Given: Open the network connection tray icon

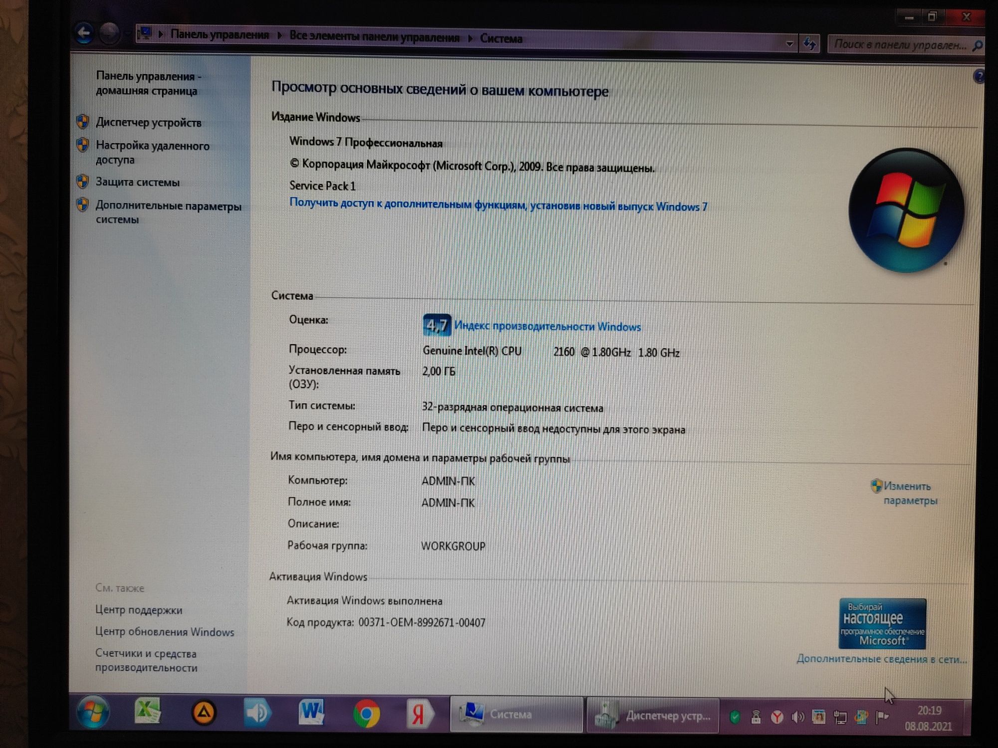Looking at the screenshot, I should click(840, 718).
